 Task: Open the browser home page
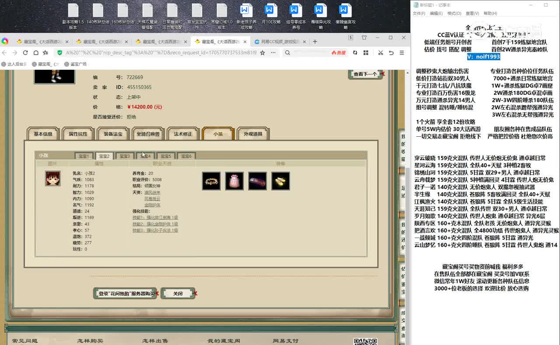(x=35, y=52)
